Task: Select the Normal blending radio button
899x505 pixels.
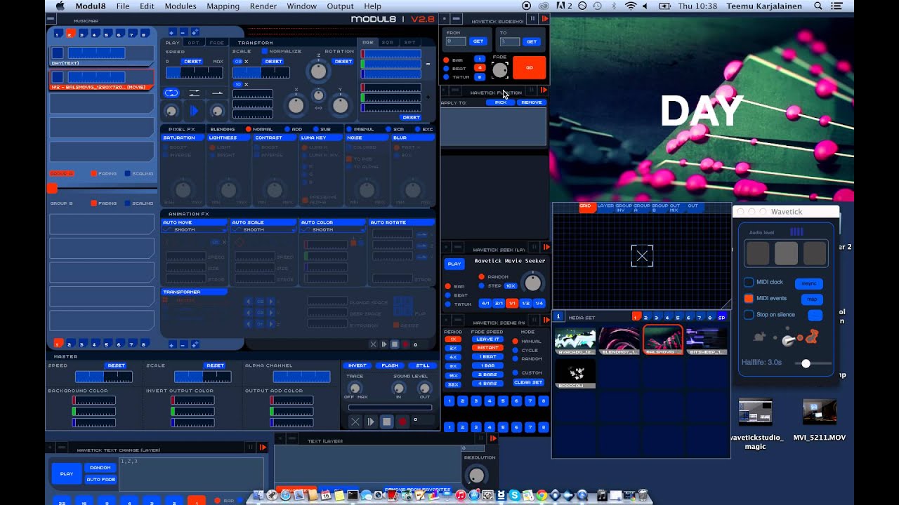Action: pos(248,129)
